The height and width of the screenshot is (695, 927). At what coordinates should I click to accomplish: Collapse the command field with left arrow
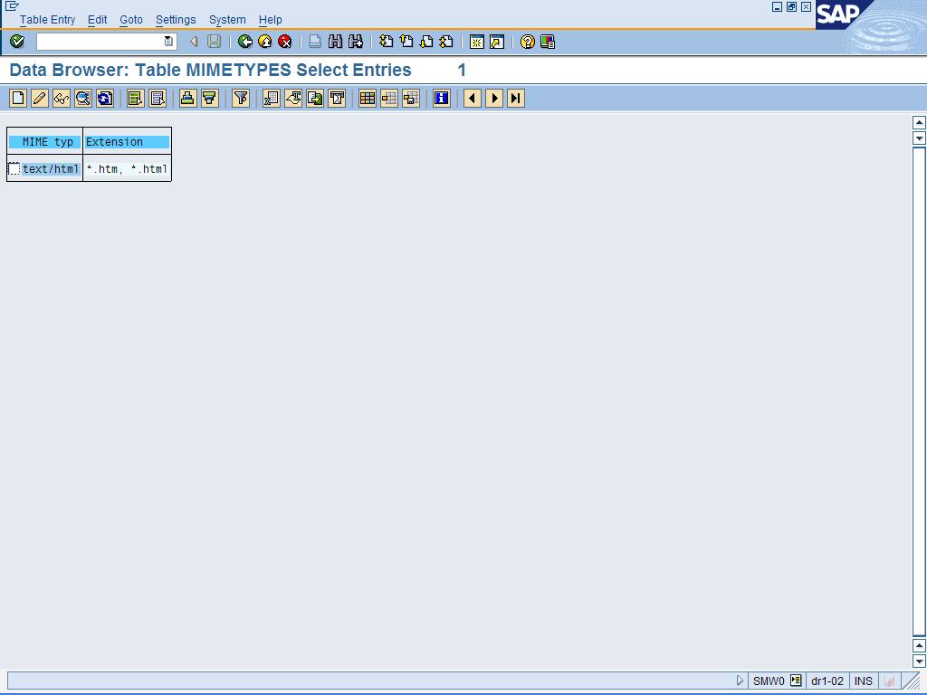click(194, 42)
